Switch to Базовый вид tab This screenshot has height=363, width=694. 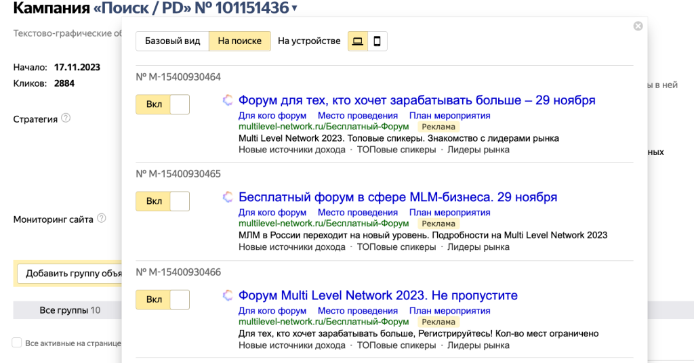coord(173,41)
